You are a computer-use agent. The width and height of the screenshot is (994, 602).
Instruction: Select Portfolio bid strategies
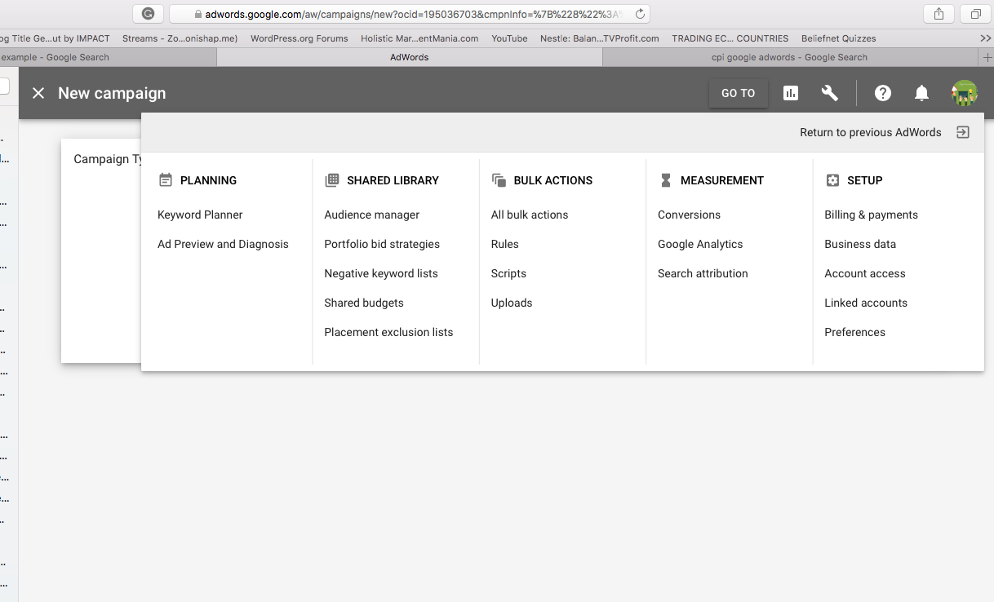pos(382,244)
